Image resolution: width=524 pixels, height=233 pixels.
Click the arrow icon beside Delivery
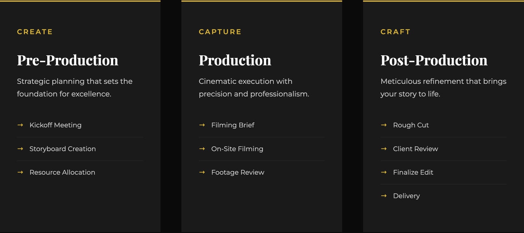384,196
